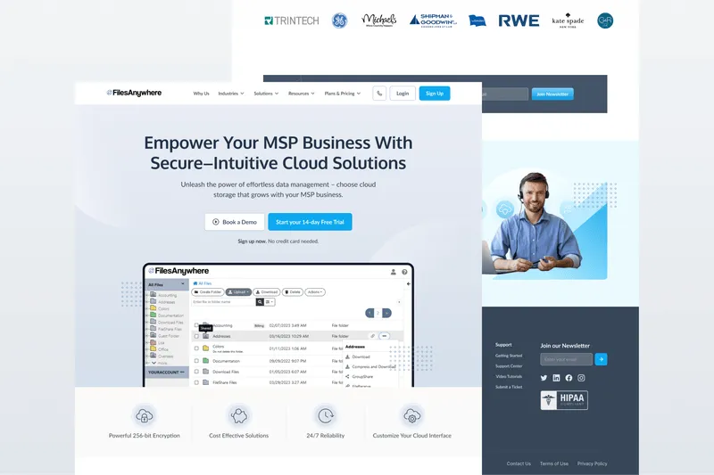Open the user account icon in app mockup
The width and height of the screenshot is (714, 475).
(x=394, y=272)
